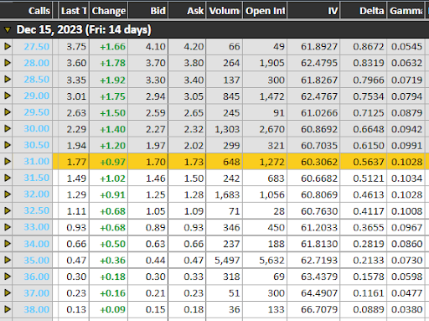Select the 28.00 strike price link
The image size is (429, 321).
pos(37,63)
